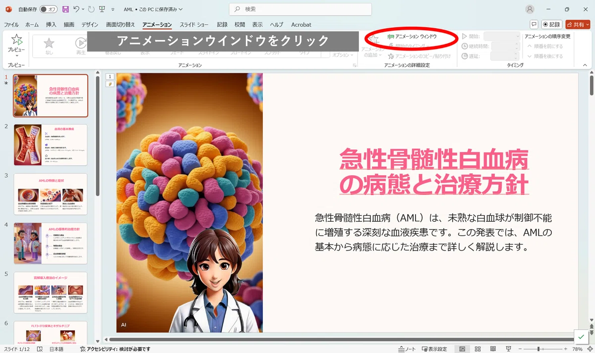
Task: Redo the last action
Action: 91,9
